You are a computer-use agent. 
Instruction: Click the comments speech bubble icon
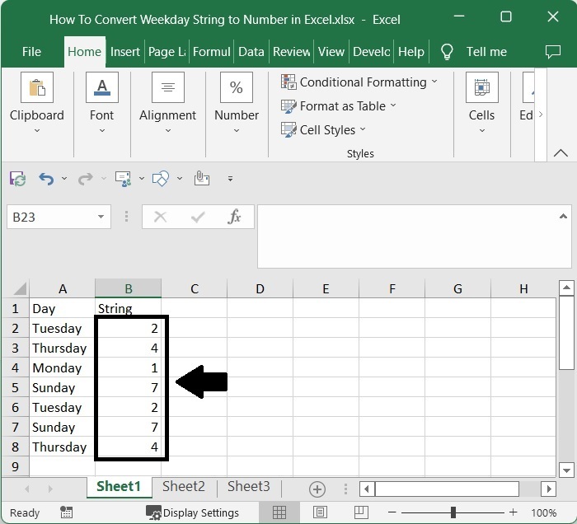point(553,51)
